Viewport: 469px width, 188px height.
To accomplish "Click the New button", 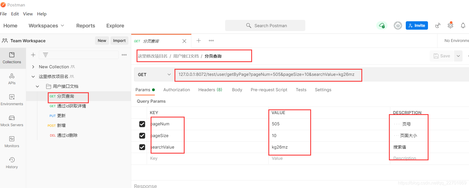I will (x=102, y=41).
